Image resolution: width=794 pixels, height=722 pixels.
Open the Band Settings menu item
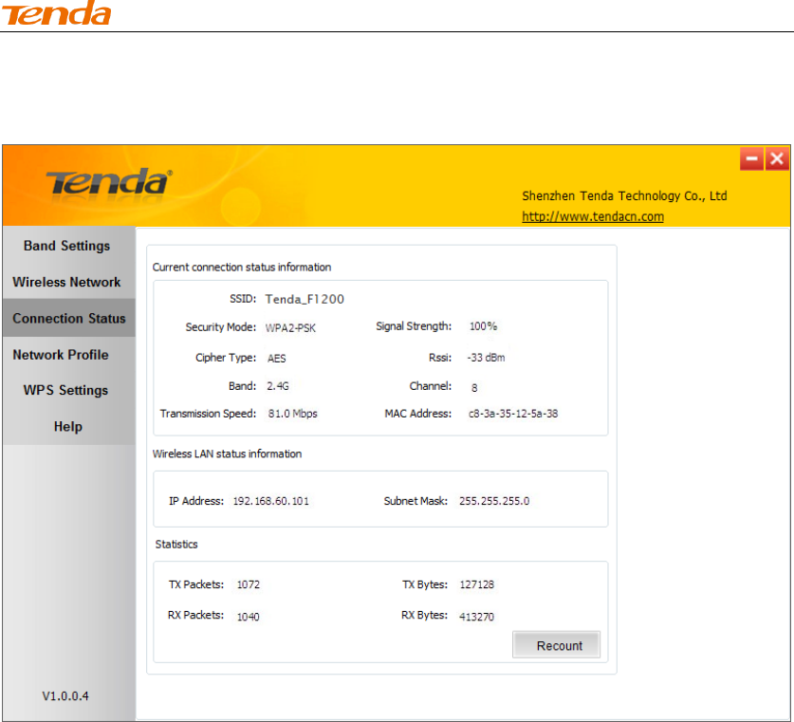point(66,246)
